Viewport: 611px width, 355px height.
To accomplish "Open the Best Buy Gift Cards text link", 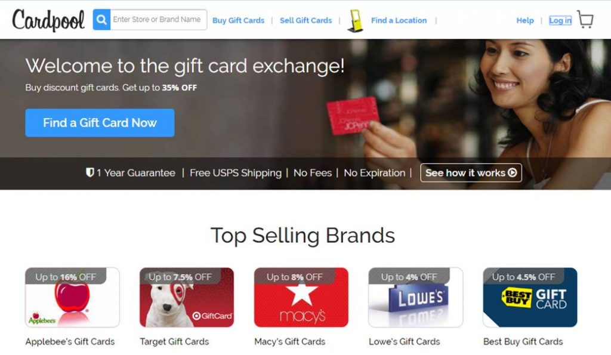I will click(x=523, y=342).
